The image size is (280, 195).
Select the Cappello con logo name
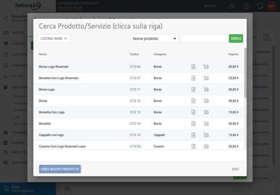coord(51,135)
